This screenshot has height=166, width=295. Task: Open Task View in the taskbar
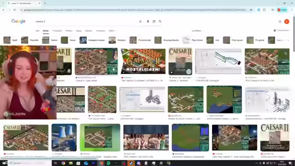(55, 163)
